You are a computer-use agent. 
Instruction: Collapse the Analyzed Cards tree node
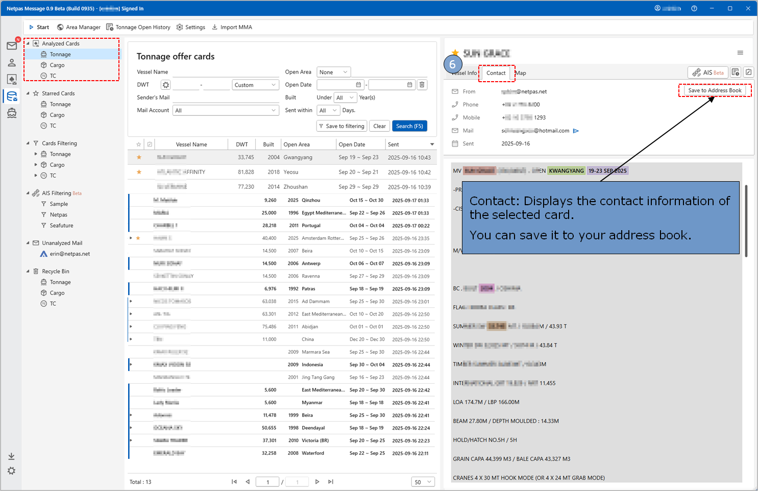[x=28, y=43]
